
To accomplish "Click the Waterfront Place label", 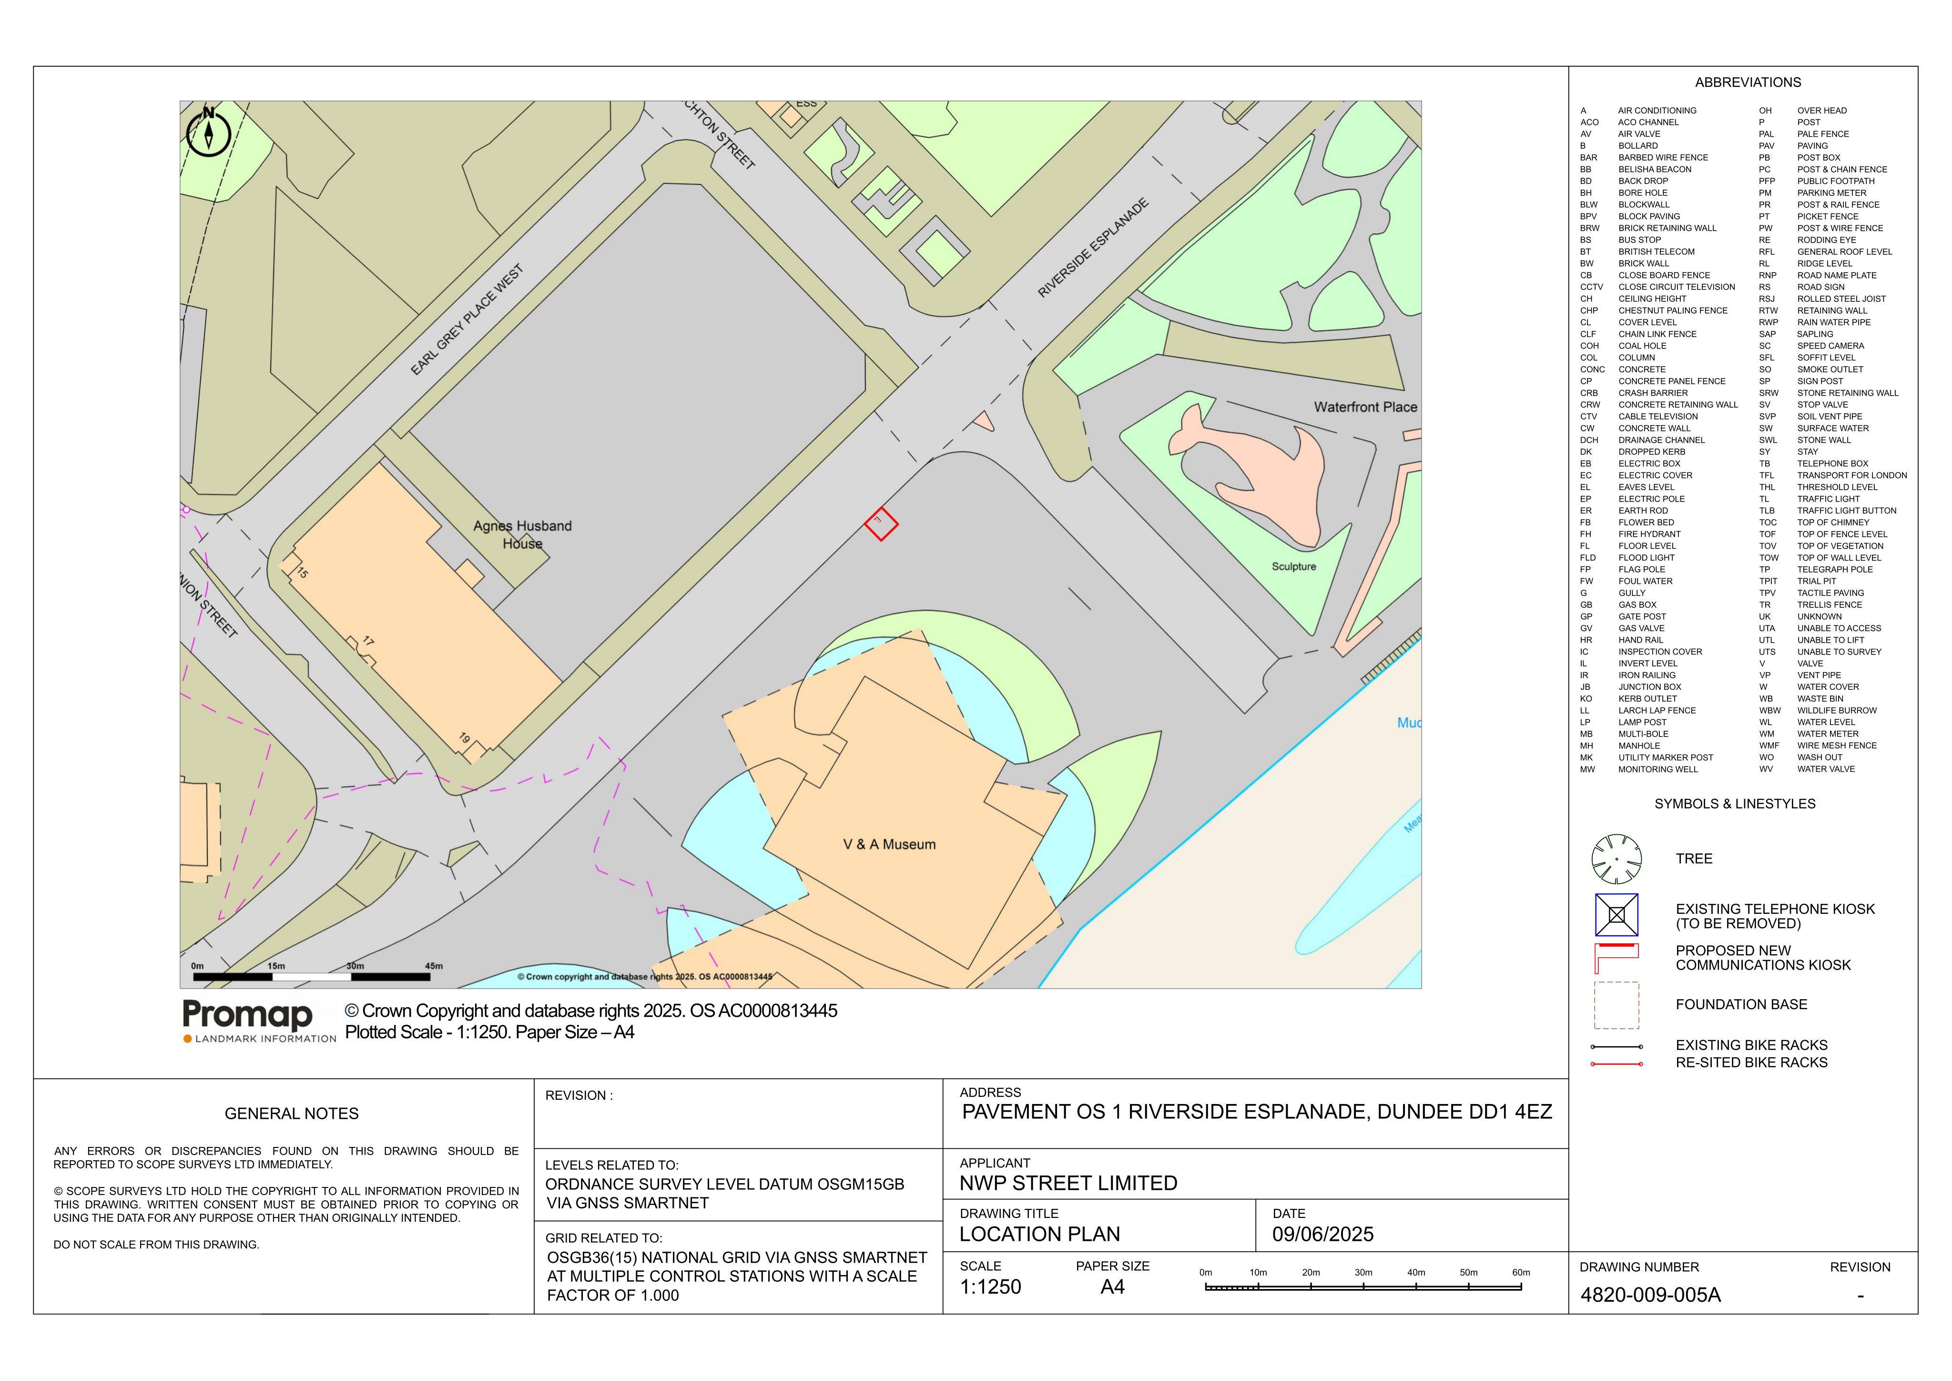I will point(1365,407).
